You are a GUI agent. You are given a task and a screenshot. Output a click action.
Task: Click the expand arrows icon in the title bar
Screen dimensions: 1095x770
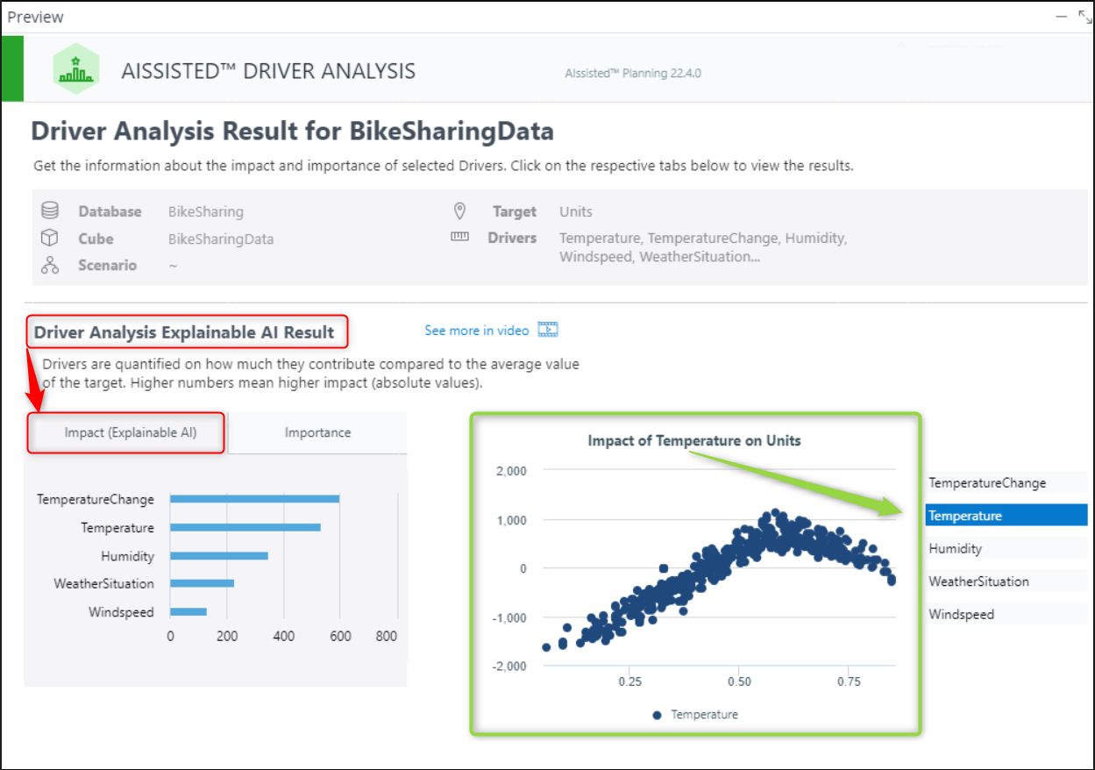[1084, 16]
